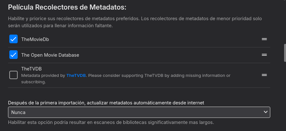Click The Open Movie Database reorder handle
This screenshot has width=286, height=131.
point(264,55)
